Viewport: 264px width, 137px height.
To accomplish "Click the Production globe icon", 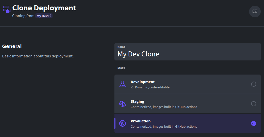I will tap(123, 123).
